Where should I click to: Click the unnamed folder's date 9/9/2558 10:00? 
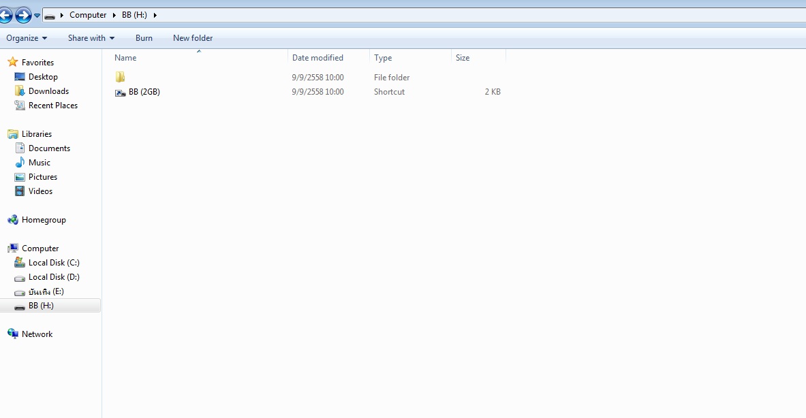(317, 78)
